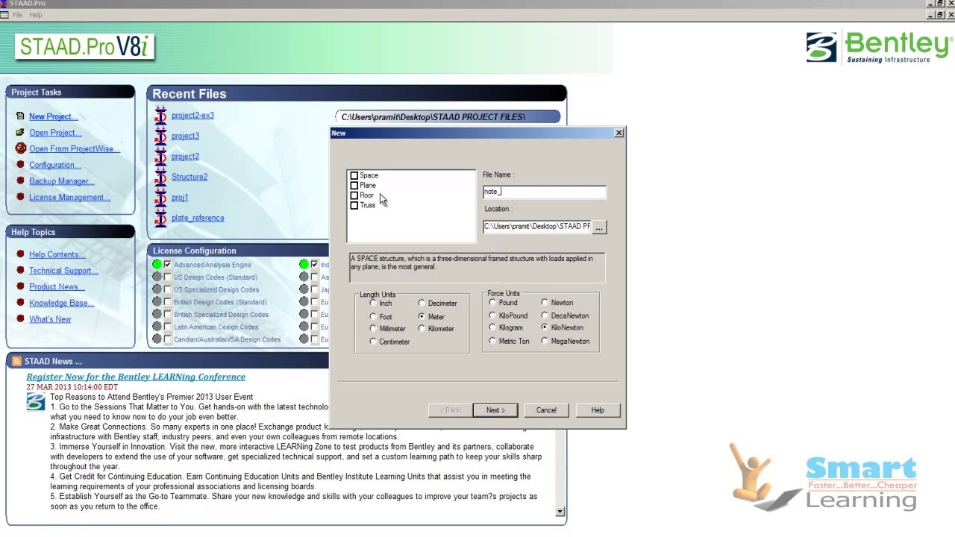Open recent file project2
Image resolution: width=955 pixels, height=537 pixels.
[x=185, y=157]
